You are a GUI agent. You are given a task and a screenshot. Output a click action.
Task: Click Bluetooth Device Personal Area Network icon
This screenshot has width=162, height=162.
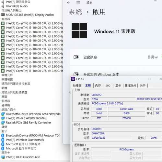(x=3, y=114)
